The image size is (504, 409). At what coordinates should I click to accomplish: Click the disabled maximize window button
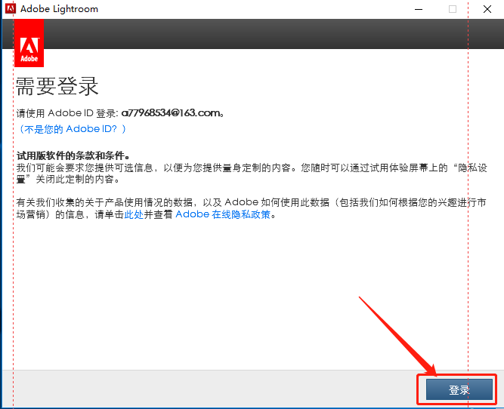(453, 9)
